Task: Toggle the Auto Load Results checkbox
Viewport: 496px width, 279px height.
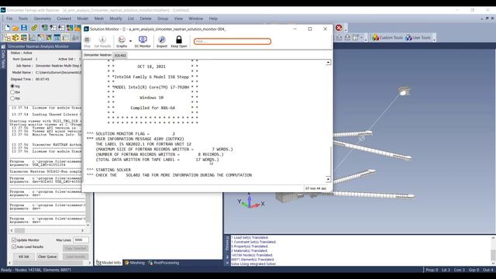Action: (14, 246)
